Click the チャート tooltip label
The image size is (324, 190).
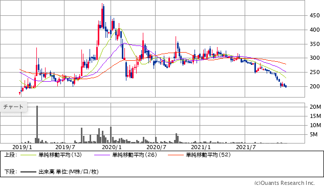click(13, 107)
